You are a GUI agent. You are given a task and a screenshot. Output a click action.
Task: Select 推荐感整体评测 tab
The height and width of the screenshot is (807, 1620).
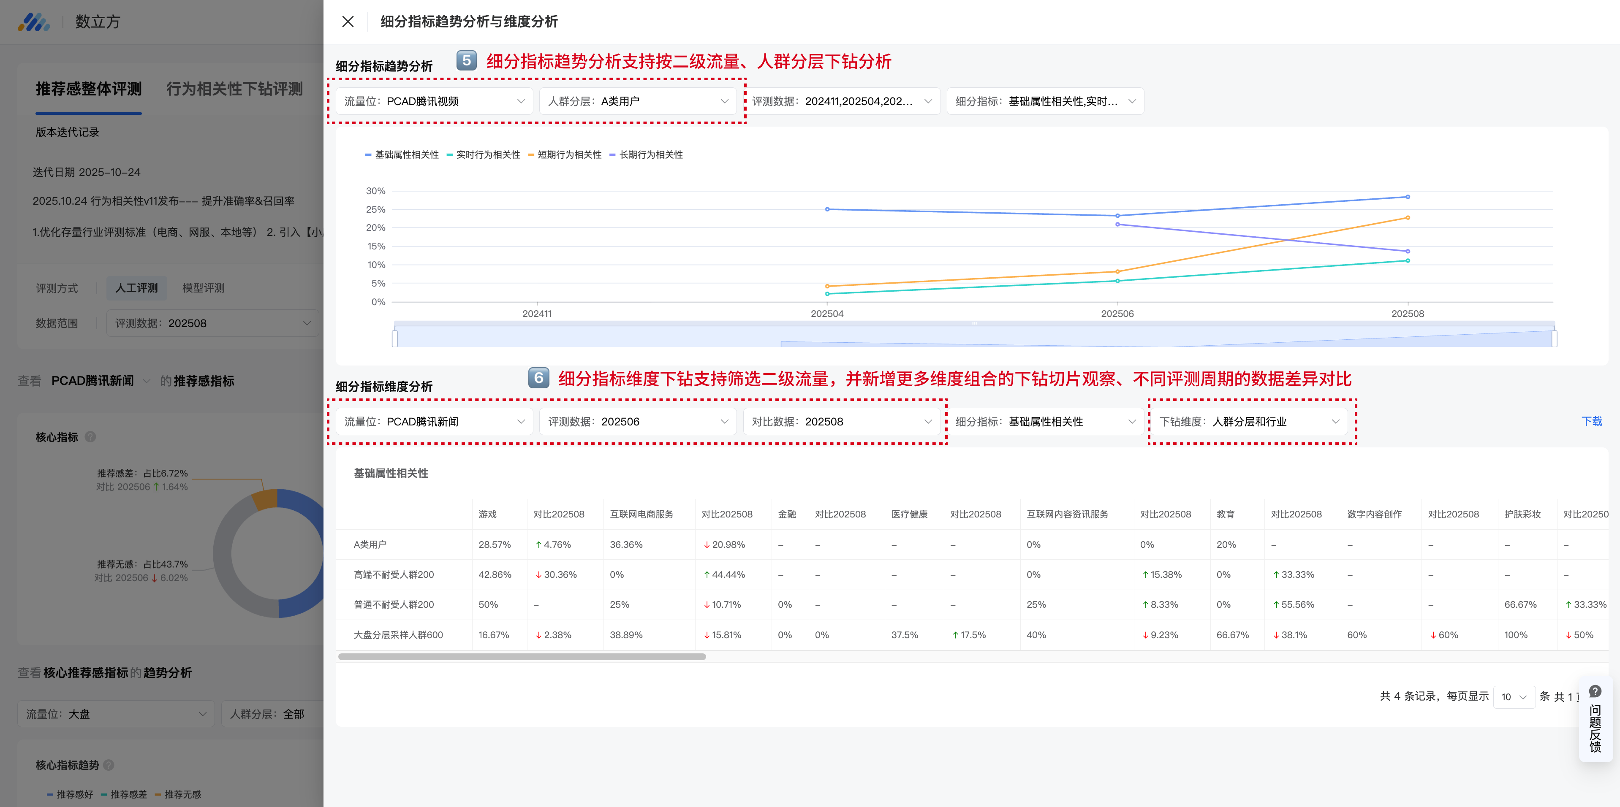point(89,89)
